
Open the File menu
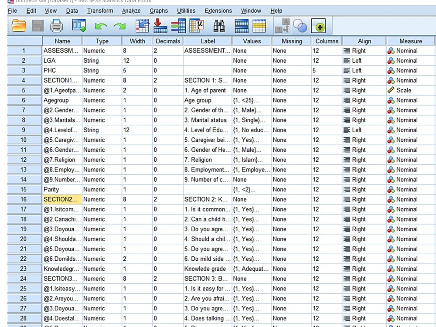(x=12, y=10)
